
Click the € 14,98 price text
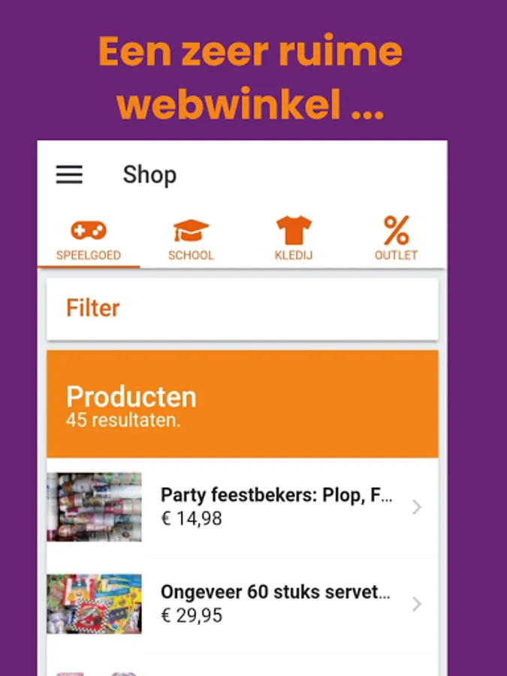pyautogui.click(x=192, y=518)
